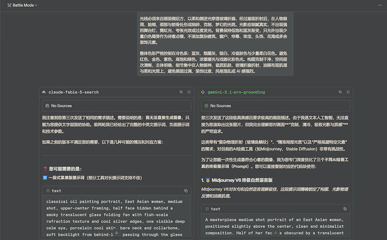The image size is (387, 240).
Task: Copy the claude-fable-5-search response
Action: pos(181,92)
